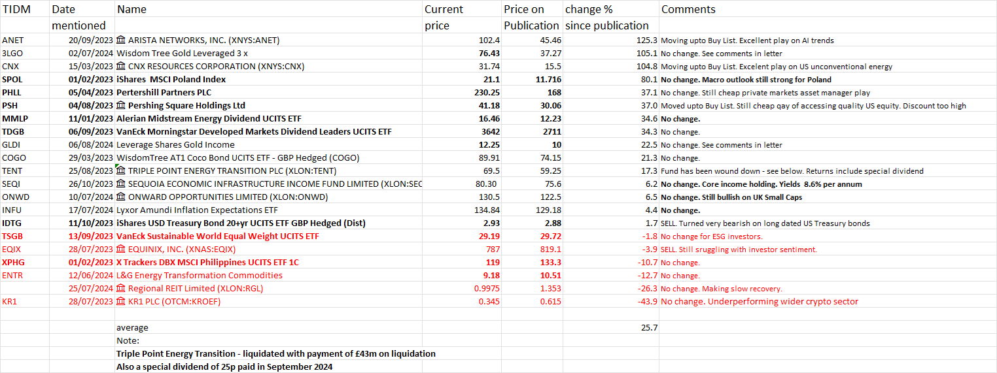This screenshot has width=997, height=373.
Task: Select the PHLL ticker cell
Action: pos(25,93)
